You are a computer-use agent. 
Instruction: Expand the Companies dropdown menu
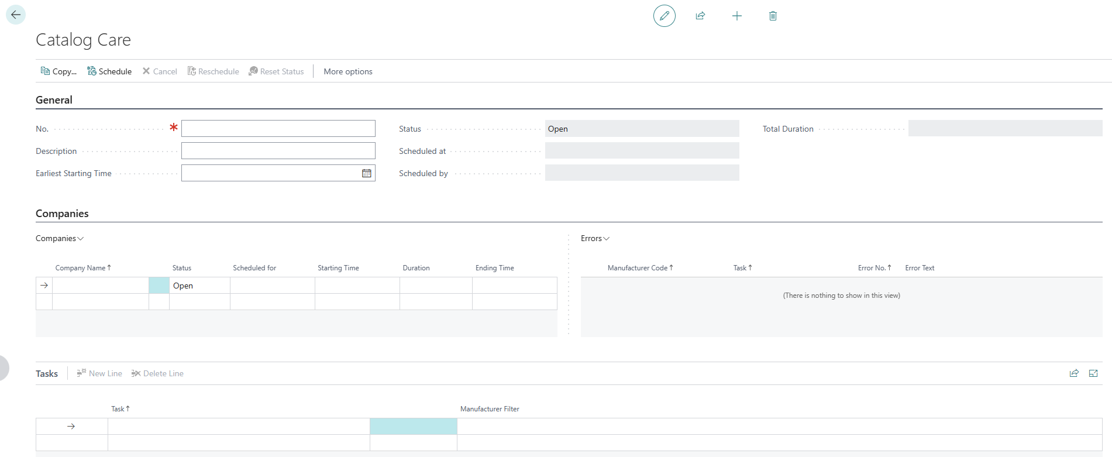(x=60, y=238)
